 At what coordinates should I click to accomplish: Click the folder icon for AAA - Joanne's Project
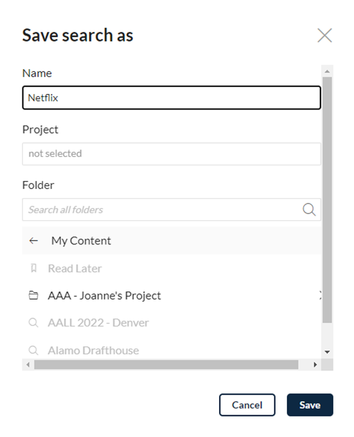click(x=34, y=295)
